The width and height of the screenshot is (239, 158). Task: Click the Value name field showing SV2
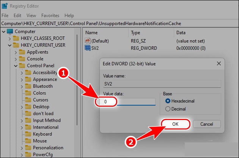pos(162,84)
